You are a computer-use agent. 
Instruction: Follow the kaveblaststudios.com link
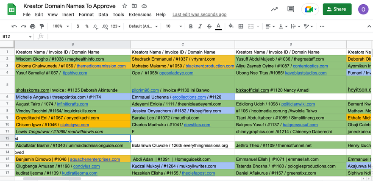306,73
